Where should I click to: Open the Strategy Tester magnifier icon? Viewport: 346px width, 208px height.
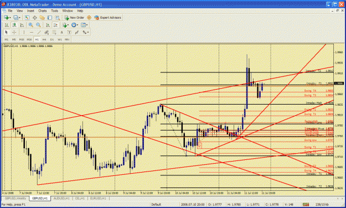58,18
